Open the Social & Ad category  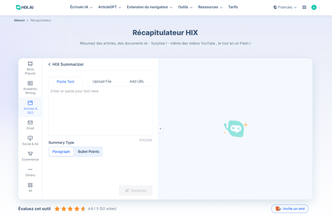(30, 140)
